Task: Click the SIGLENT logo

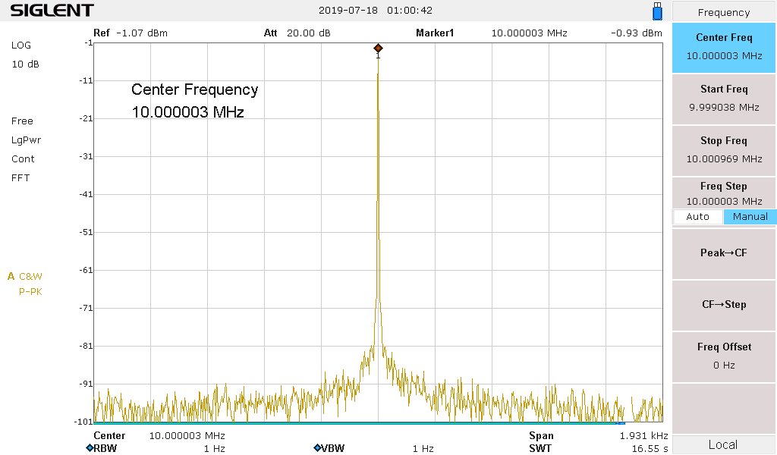Action: 52,11
